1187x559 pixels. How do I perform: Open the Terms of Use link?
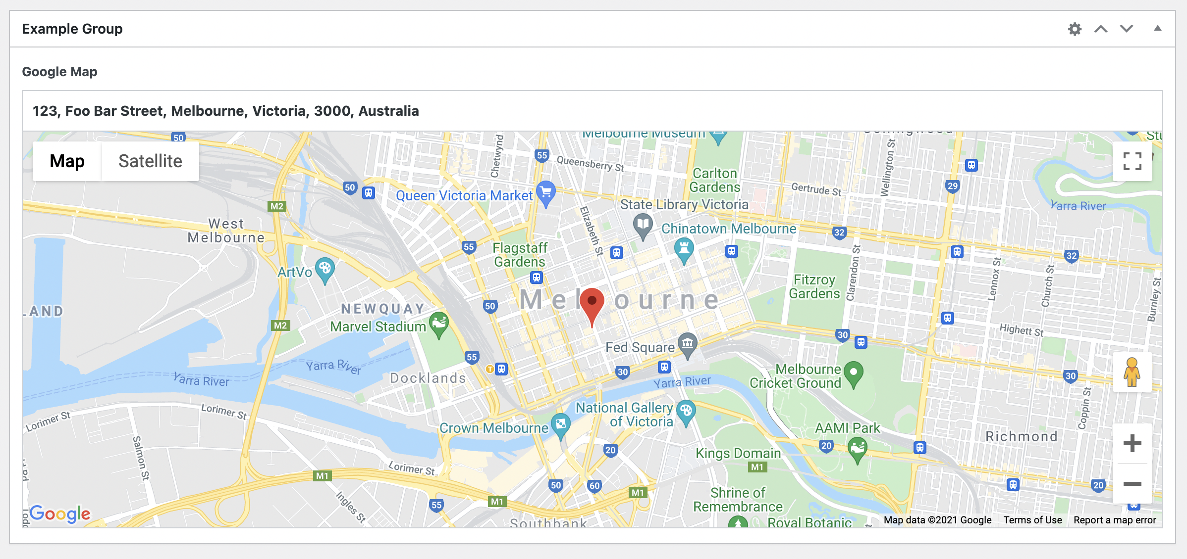[x=1032, y=520]
